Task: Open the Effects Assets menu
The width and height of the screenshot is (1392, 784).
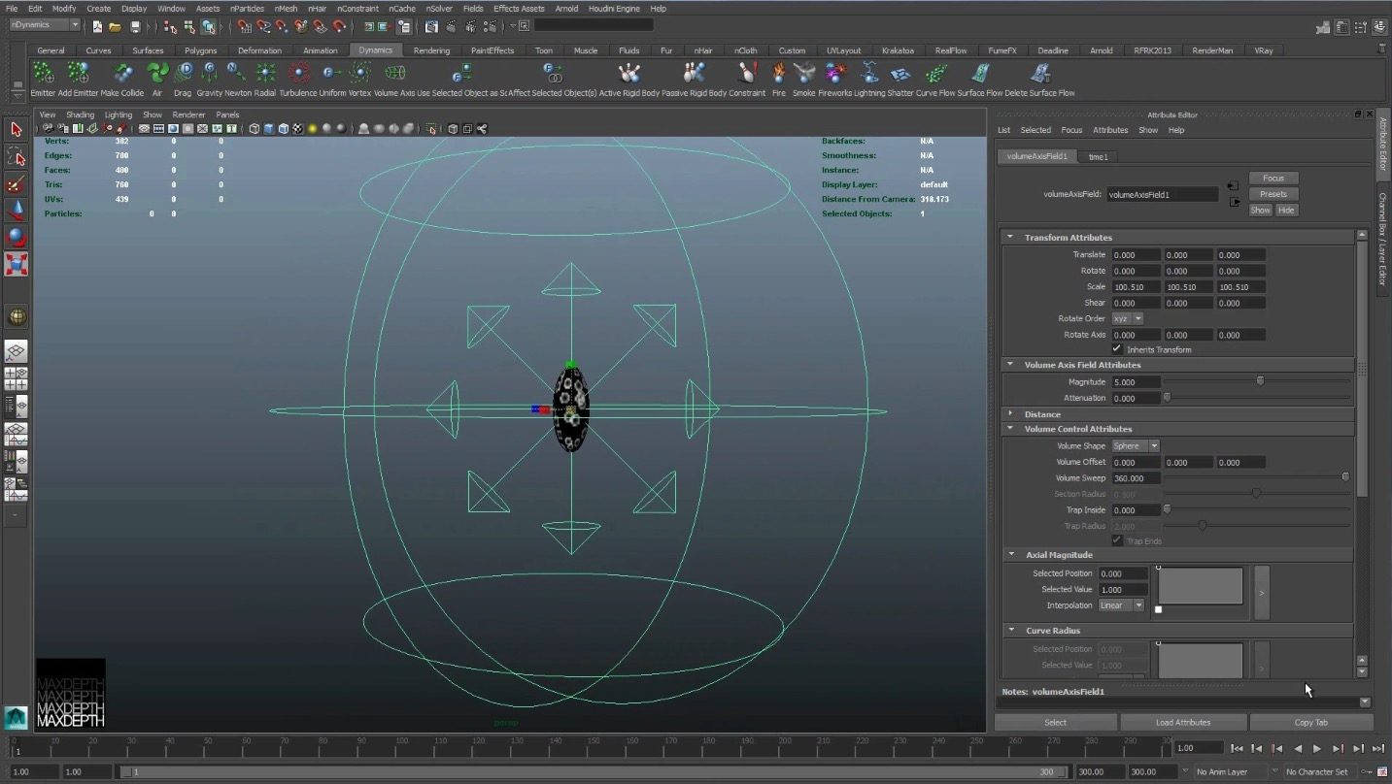Action: [x=519, y=9]
